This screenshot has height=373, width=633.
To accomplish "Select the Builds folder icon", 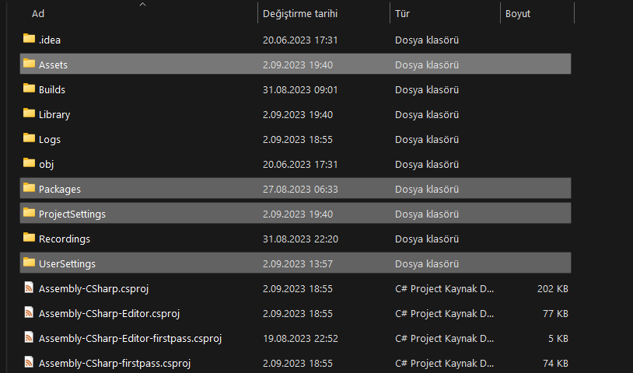I will (30, 89).
